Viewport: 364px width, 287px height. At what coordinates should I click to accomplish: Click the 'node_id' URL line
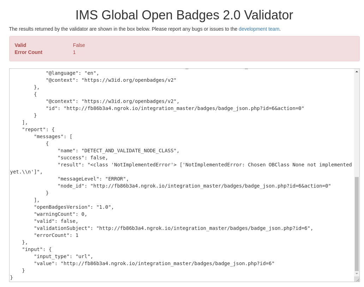194,186
